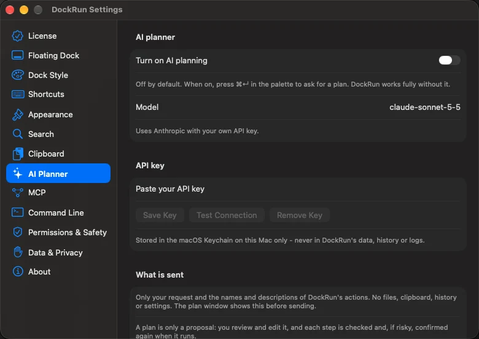This screenshot has height=339, width=479.
Task: Click the About info circle icon
Action: pyautogui.click(x=18, y=271)
